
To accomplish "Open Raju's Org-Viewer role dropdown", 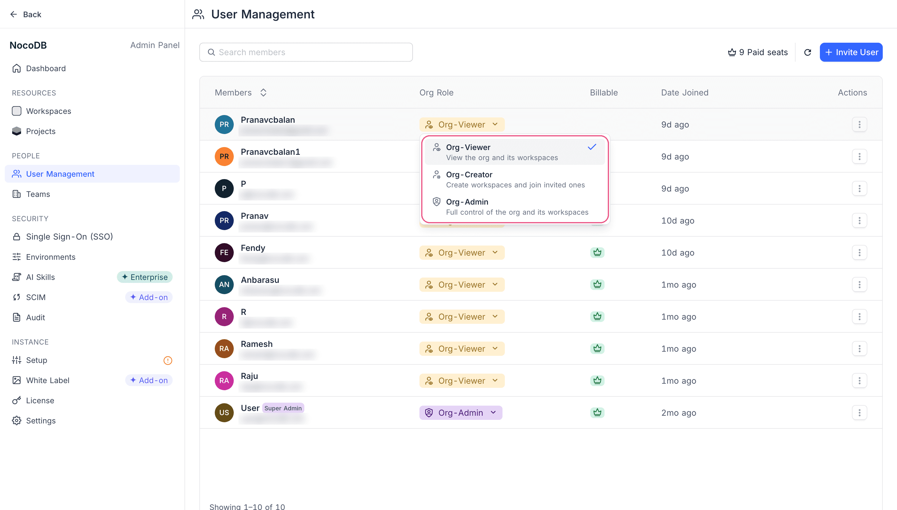I will [462, 380].
